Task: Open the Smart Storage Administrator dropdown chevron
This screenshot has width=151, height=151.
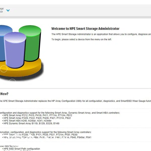Action: tap(8, 11)
